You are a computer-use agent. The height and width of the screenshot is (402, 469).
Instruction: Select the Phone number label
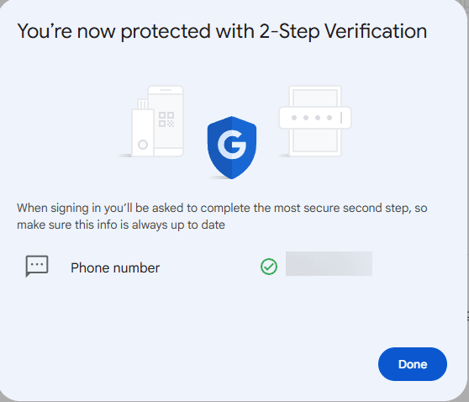(115, 267)
